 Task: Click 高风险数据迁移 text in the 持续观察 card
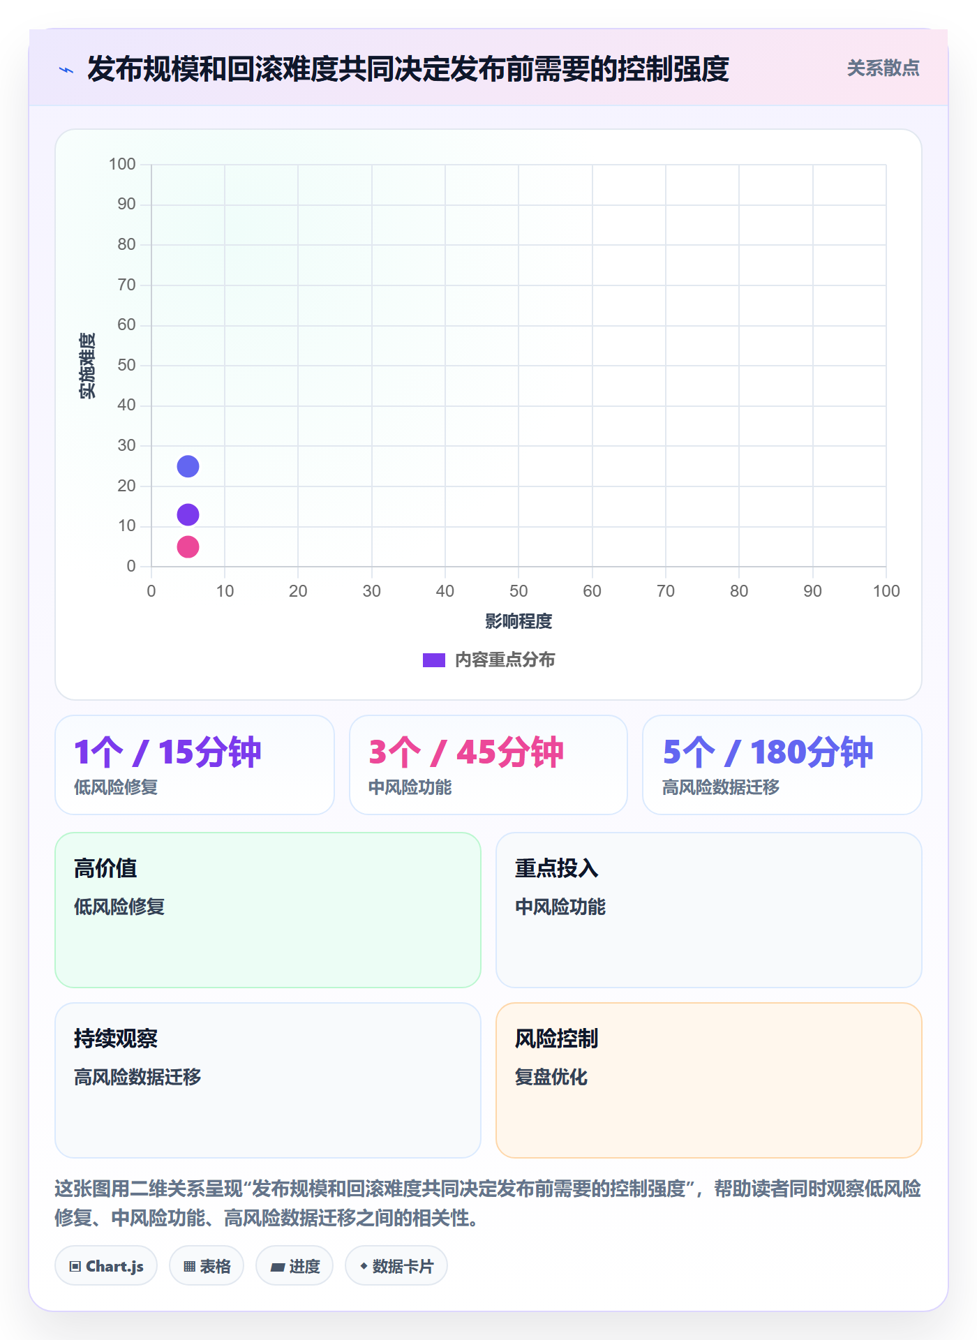pos(137,1077)
